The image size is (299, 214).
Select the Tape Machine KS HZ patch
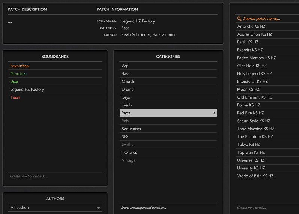pyautogui.click(x=255, y=129)
